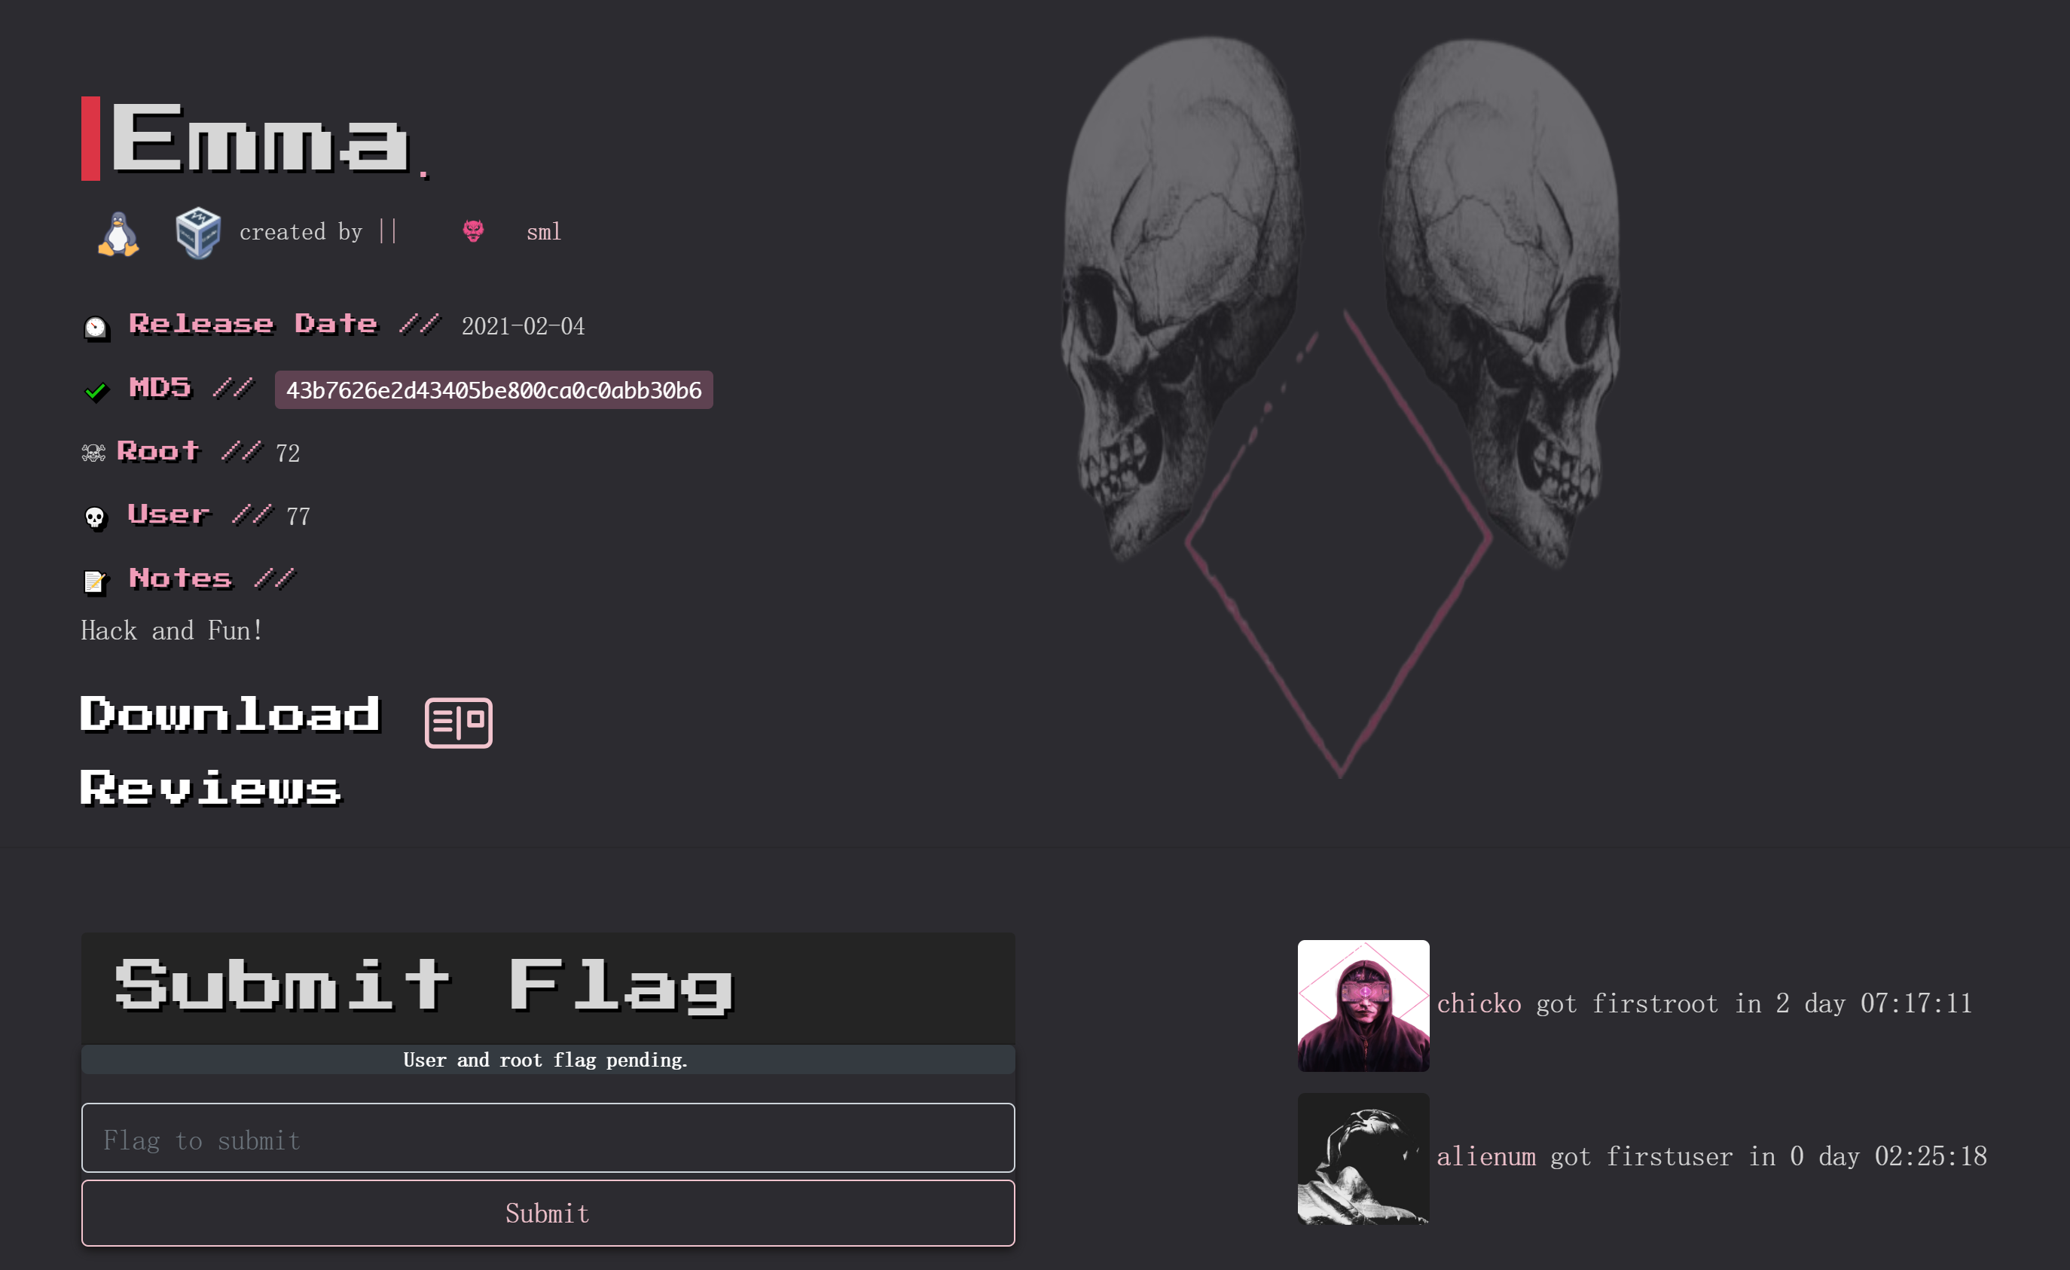This screenshot has height=1270, width=2070.
Task: Open chicko's profile link
Action: coord(1479,1004)
